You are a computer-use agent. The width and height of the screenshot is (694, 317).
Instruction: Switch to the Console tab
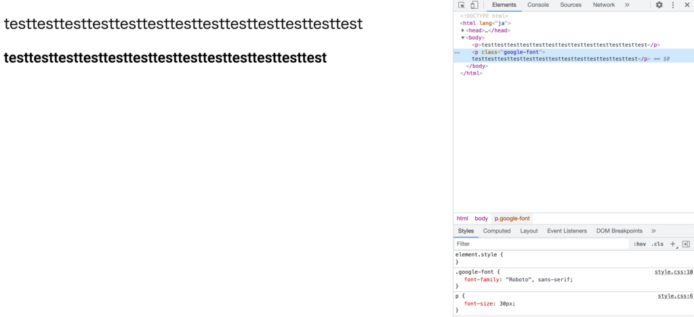coord(537,5)
